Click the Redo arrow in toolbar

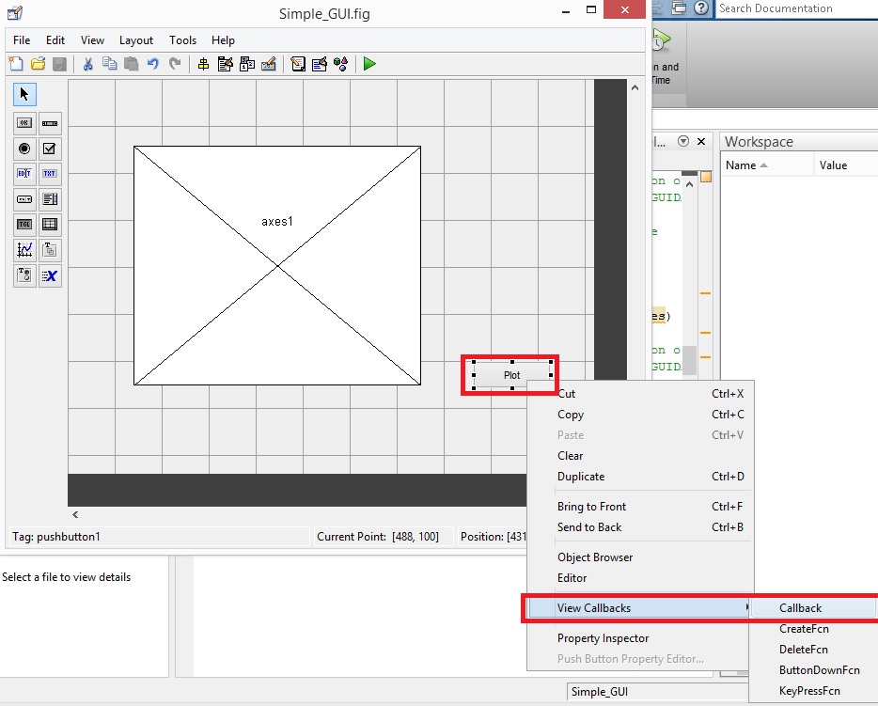click(x=175, y=64)
